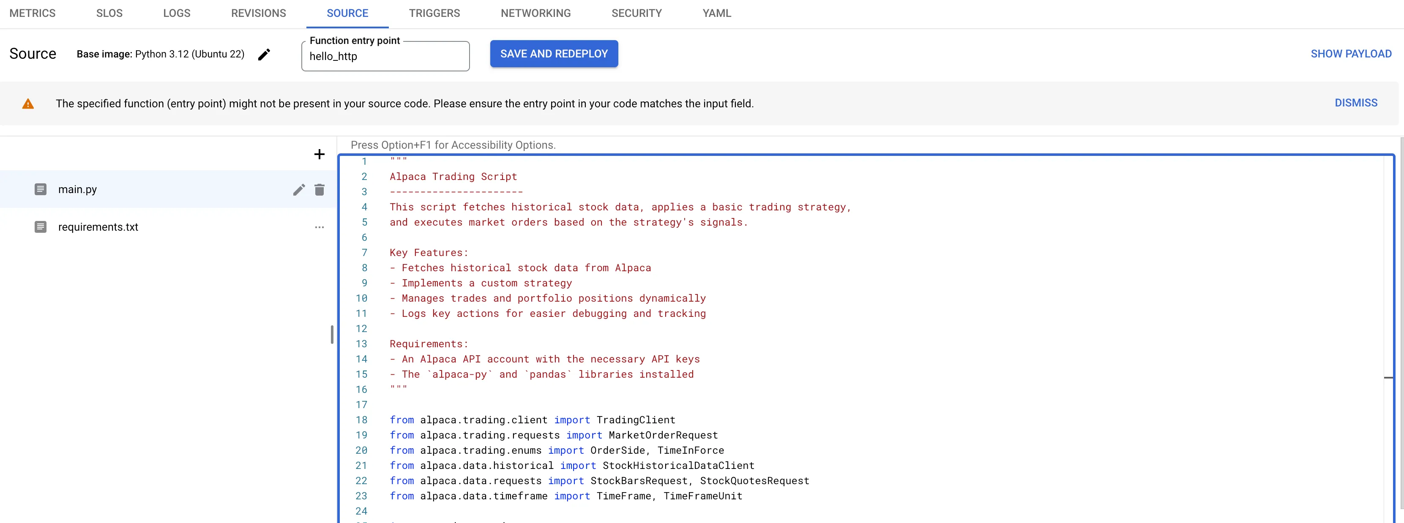Open the Logs tab
1404x523 pixels.
coord(177,13)
